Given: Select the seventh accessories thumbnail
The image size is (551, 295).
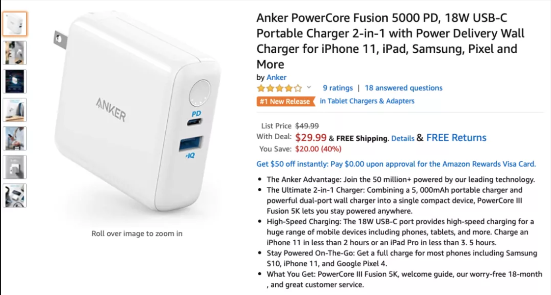Looking at the screenshot, I should pyautogui.click(x=15, y=196).
